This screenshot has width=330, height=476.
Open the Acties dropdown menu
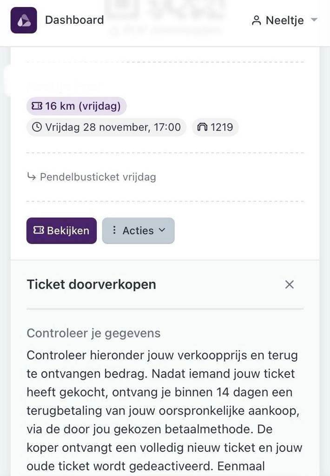[x=138, y=230]
